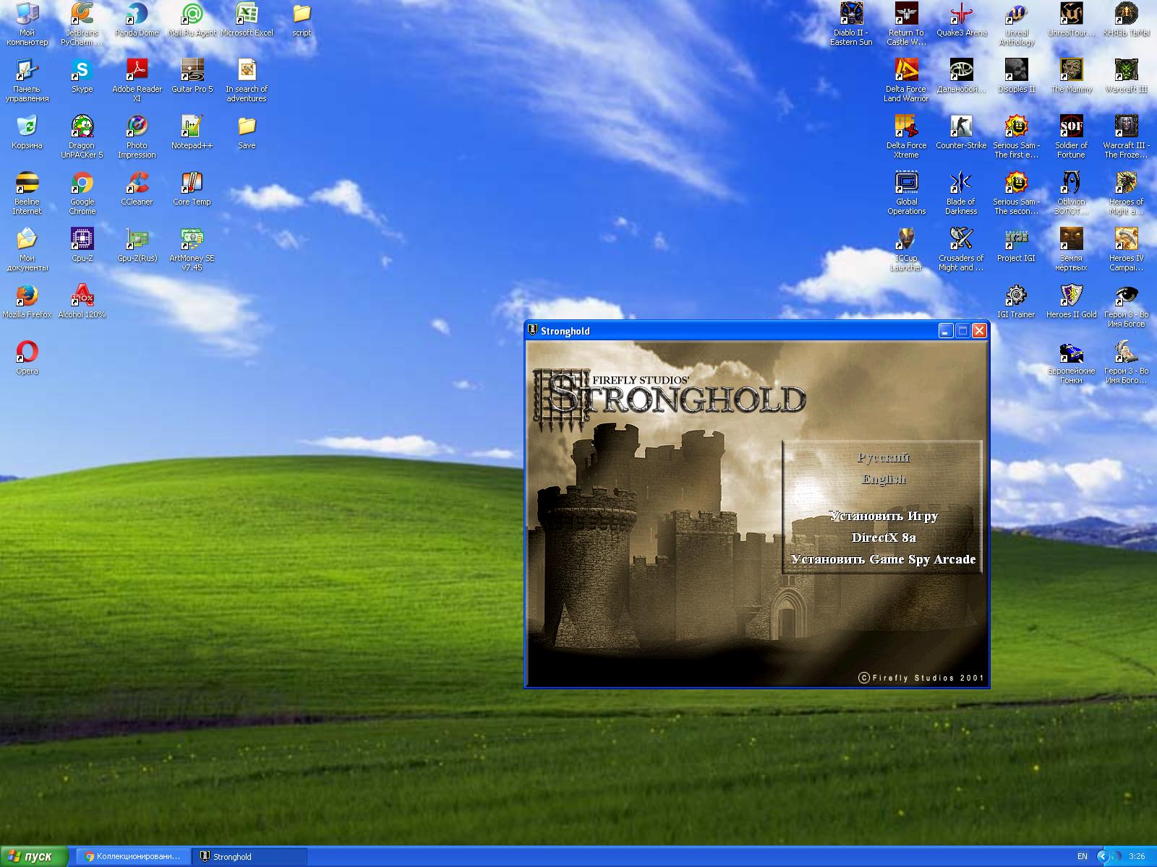Select the script folder icon
This screenshot has width=1157, height=867.
(302, 20)
